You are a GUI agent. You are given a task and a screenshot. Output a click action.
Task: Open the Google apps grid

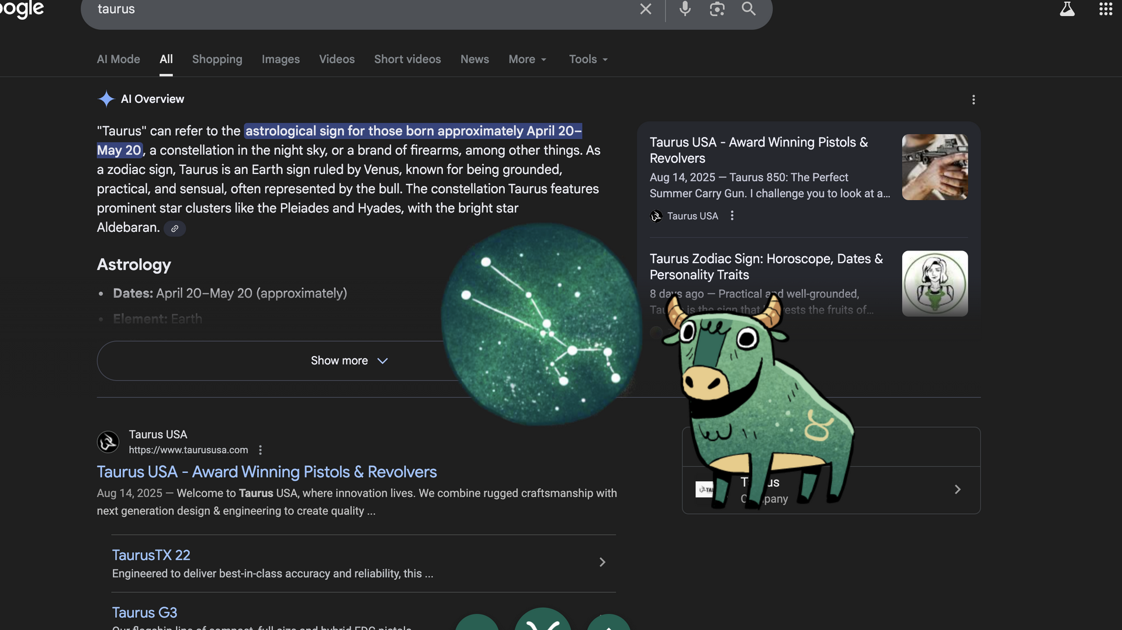[1106, 9]
